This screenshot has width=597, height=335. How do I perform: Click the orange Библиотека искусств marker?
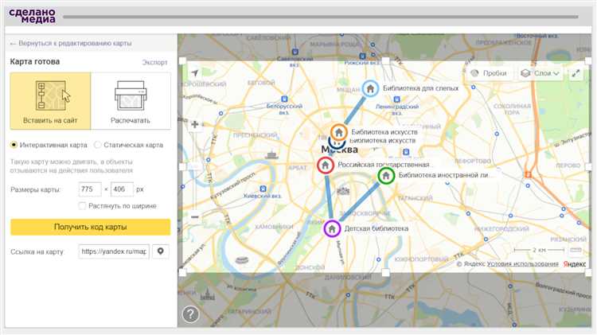tap(338, 131)
